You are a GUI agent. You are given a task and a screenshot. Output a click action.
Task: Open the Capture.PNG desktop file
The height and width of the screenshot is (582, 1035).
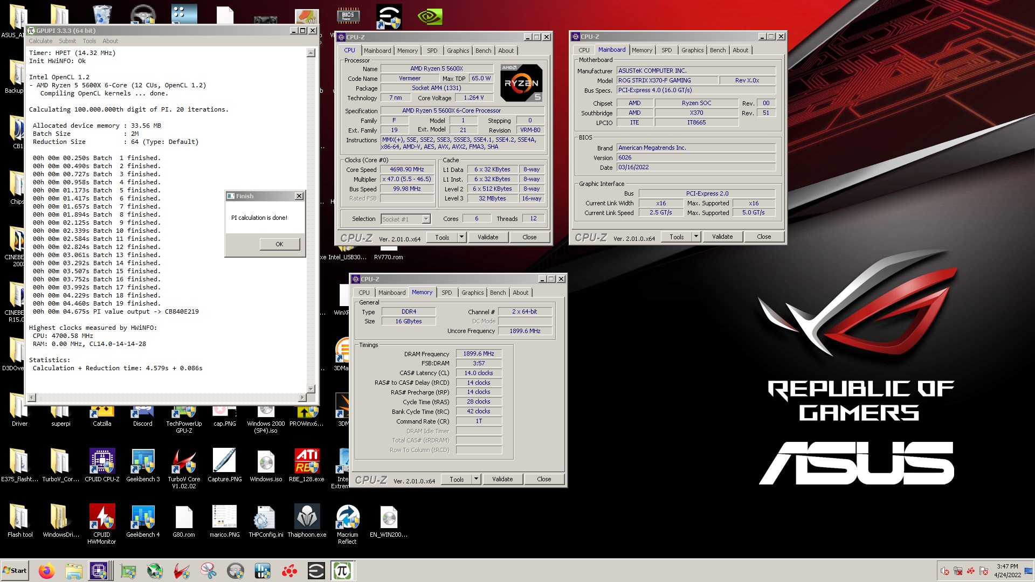(225, 465)
